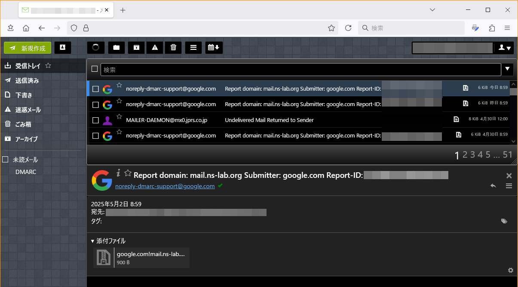This screenshot has height=287, width=518.
Task: Click attachment icon on today 8:59 message
Action: (465, 88)
